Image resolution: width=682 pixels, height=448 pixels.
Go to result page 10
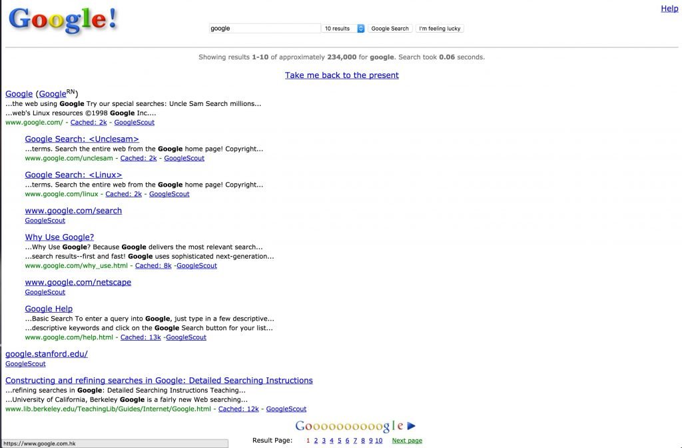click(x=379, y=441)
